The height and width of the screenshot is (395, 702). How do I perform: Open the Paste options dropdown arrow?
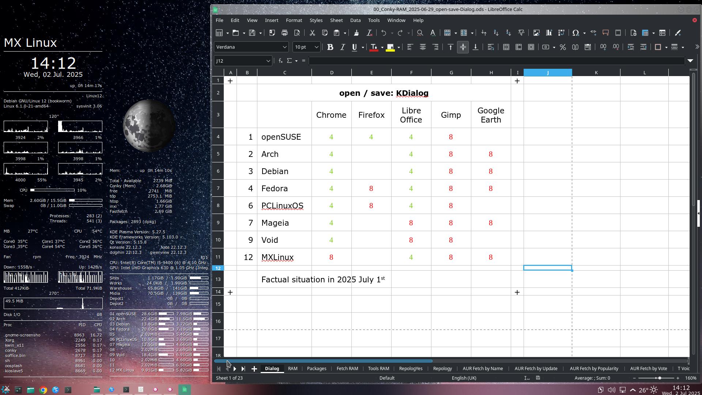click(345, 33)
